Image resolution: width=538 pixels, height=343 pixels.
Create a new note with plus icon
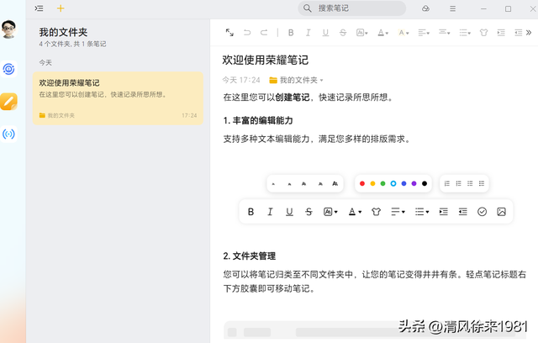(61, 8)
